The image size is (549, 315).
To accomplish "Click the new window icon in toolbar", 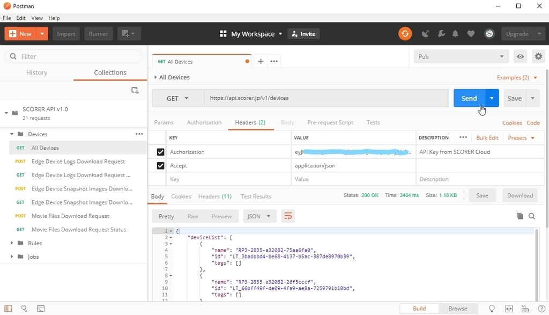I will 129,34.
